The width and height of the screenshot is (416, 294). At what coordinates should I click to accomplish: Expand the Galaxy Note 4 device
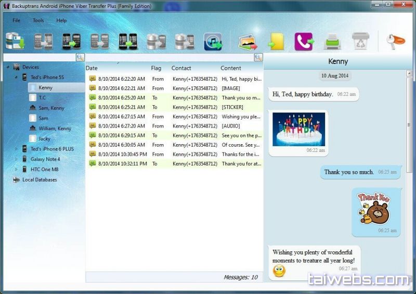(16, 159)
